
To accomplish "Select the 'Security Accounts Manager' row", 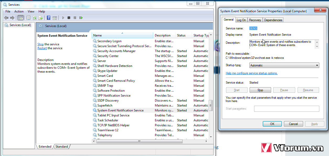I will coord(150,51).
